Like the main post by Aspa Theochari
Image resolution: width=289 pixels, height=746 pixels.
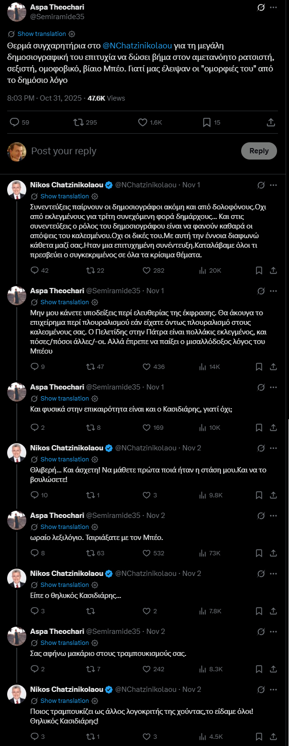click(143, 122)
